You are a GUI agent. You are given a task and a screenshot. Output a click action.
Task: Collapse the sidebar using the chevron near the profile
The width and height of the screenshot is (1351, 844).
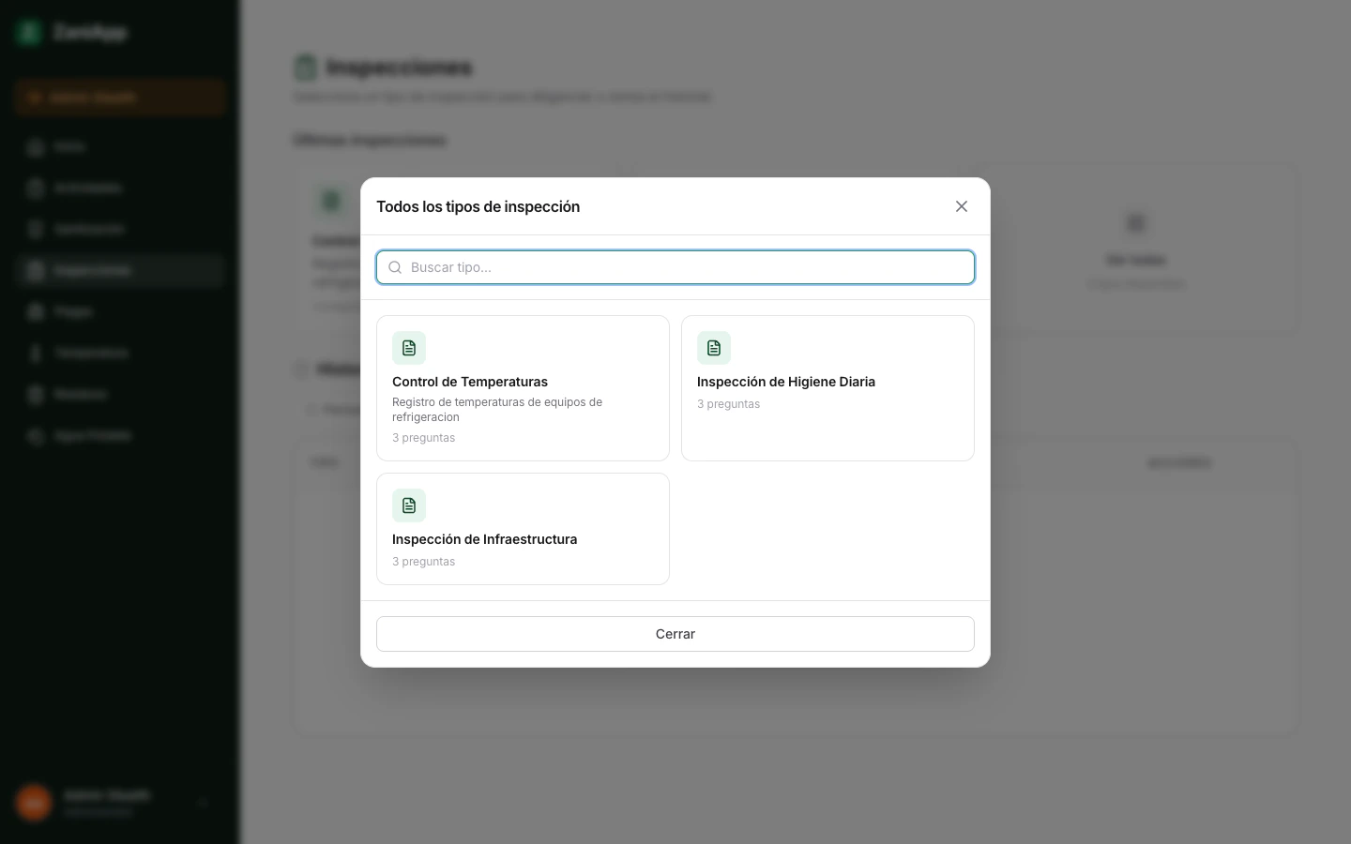[x=204, y=804]
